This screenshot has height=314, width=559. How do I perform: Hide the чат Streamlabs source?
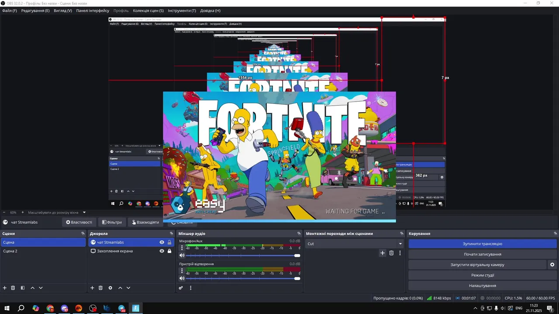tap(162, 242)
